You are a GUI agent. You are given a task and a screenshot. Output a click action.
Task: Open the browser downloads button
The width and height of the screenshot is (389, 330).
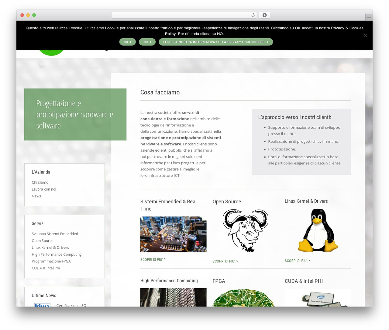[x=264, y=15]
